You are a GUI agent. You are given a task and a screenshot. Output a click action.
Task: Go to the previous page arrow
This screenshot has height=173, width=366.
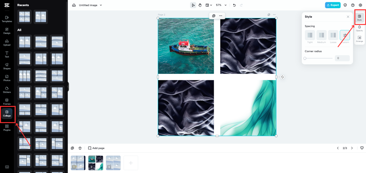pos(338,148)
